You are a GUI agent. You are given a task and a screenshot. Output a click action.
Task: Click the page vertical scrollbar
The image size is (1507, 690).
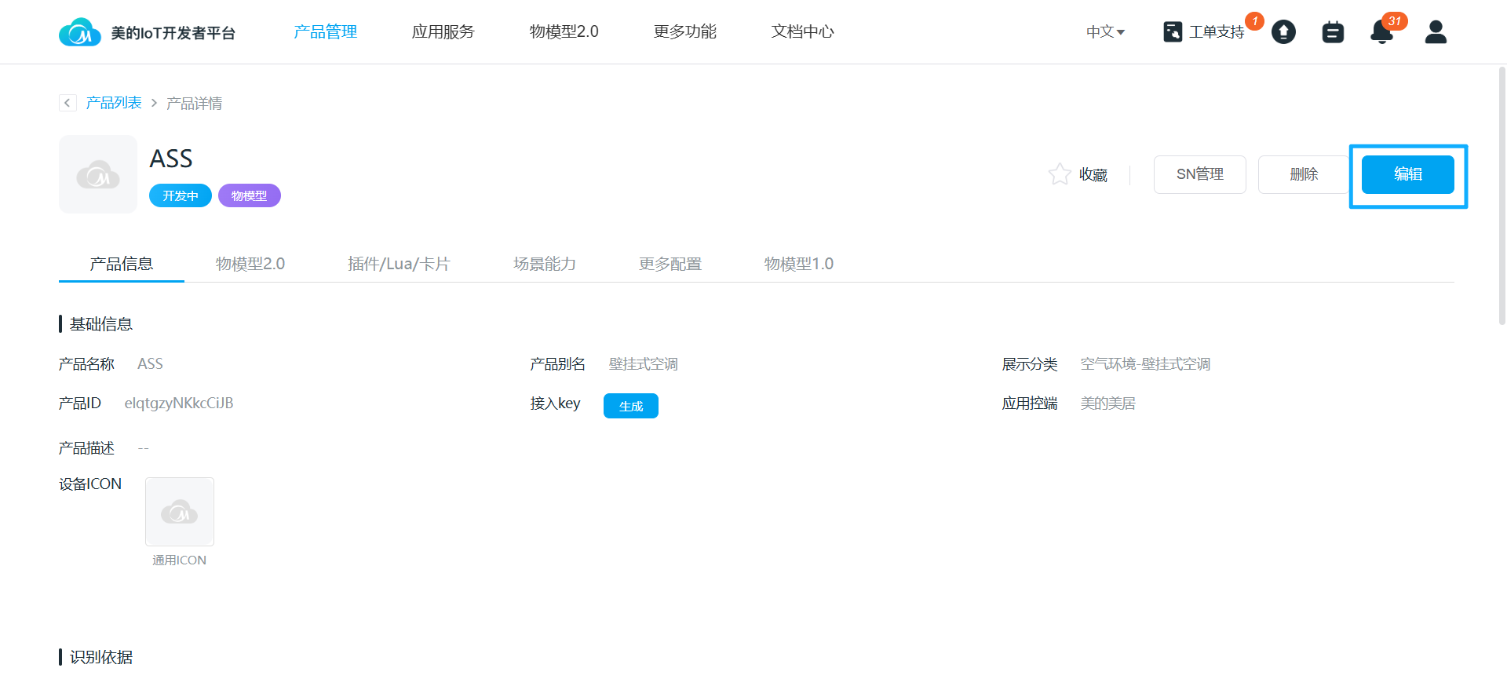pos(1502,196)
